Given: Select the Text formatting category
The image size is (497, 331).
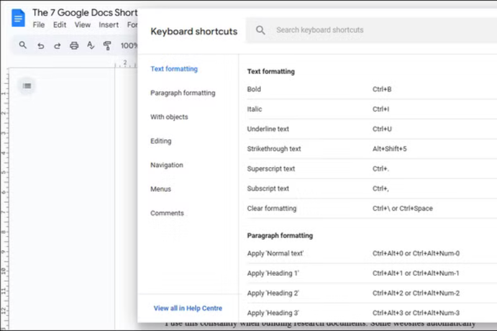Looking at the screenshot, I should [174, 69].
